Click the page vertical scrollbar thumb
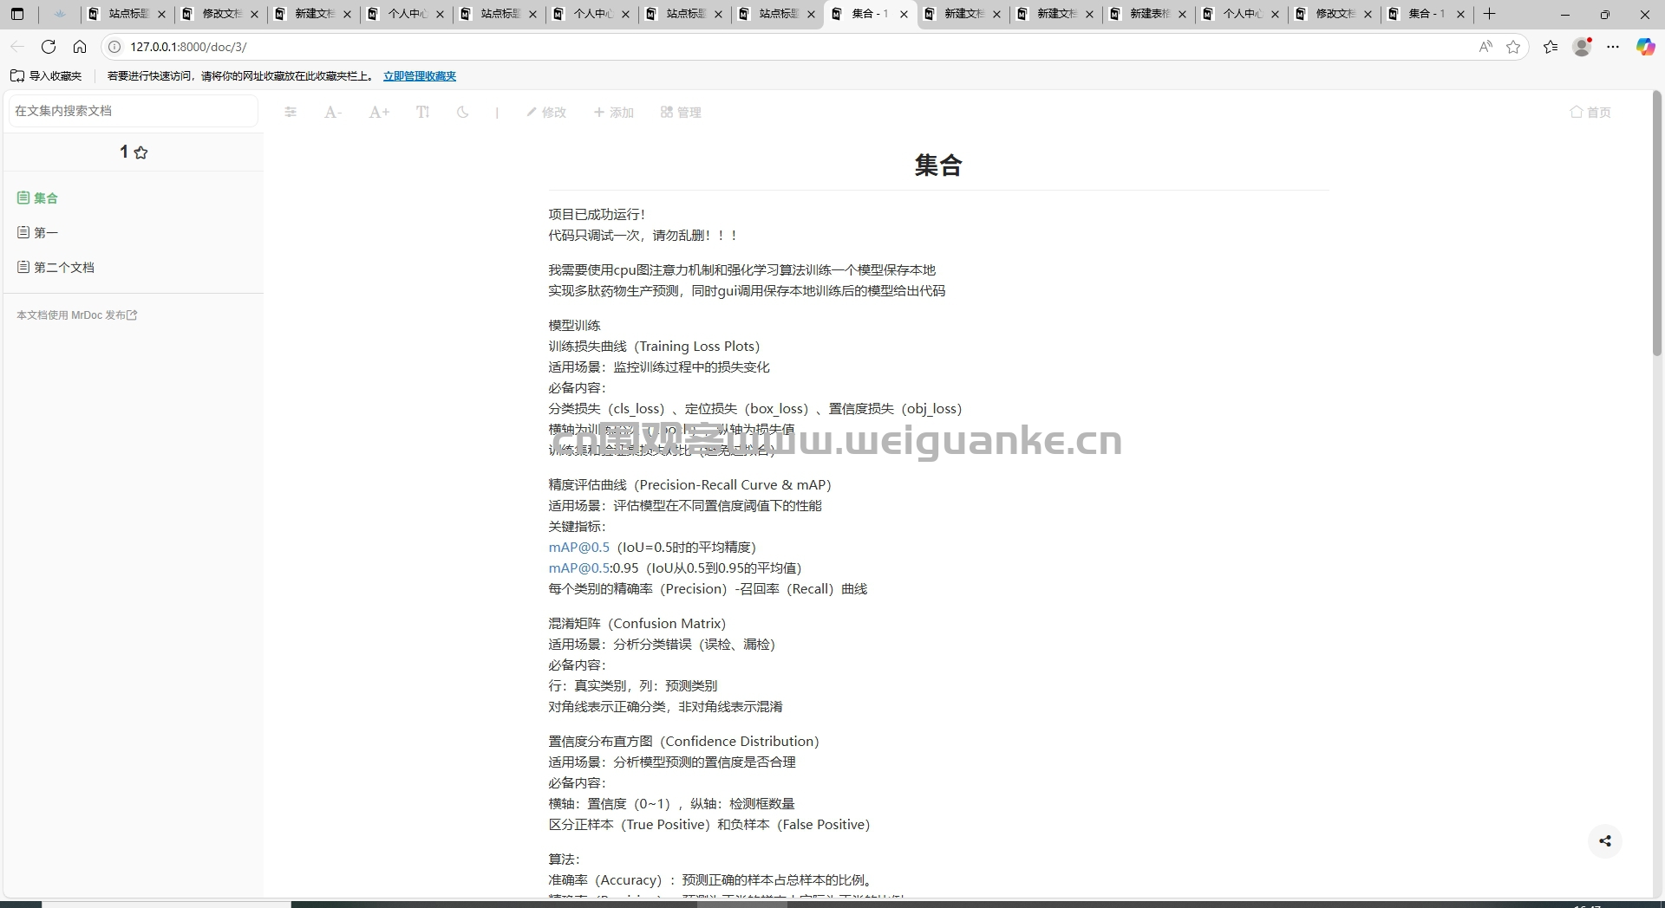 click(1656, 224)
